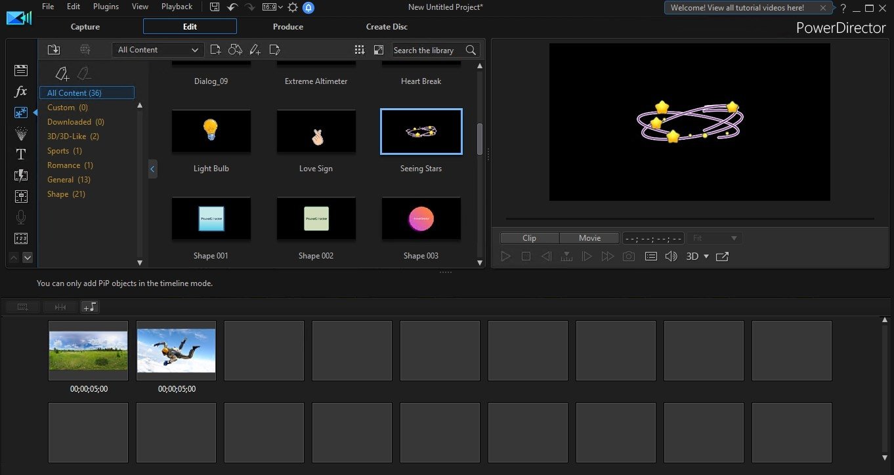Image resolution: width=894 pixels, height=475 pixels.
Task: Open the Audio Mixing Room icon
Action: point(21,196)
